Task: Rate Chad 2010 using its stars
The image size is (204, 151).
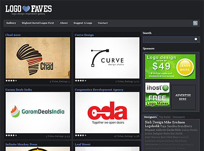Action: click(x=11, y=81)
